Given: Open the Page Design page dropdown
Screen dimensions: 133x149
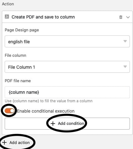Looking at the screenshot, I should click(x=67, y=41).
